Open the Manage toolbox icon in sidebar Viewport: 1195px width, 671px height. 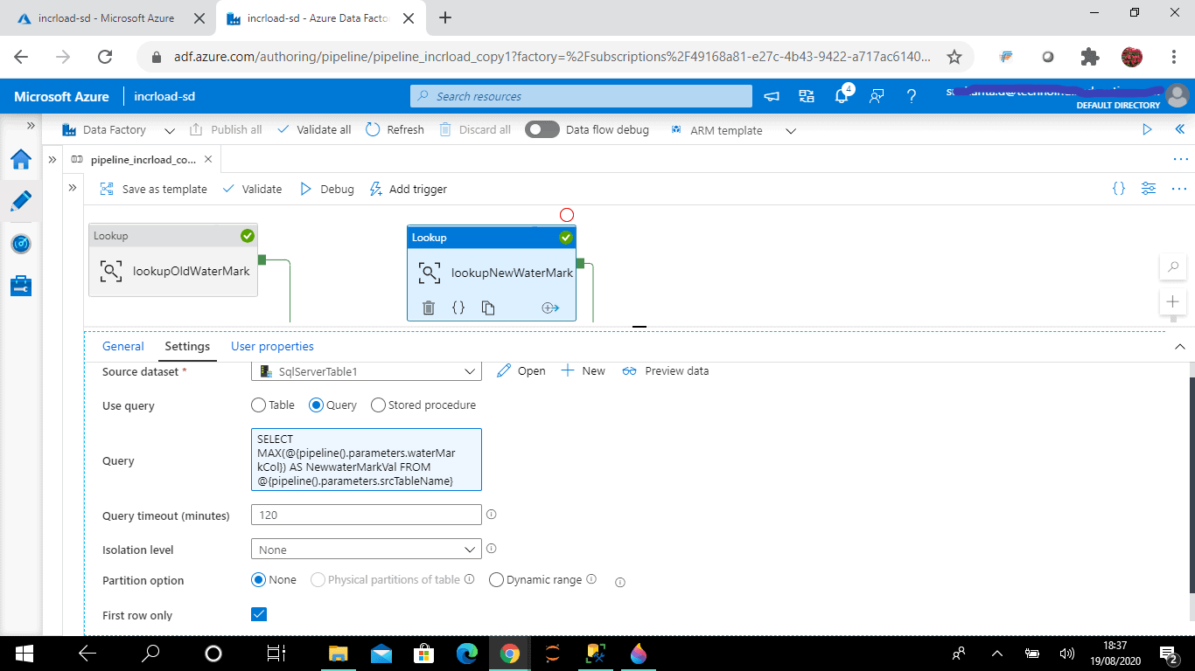(21, 285)
